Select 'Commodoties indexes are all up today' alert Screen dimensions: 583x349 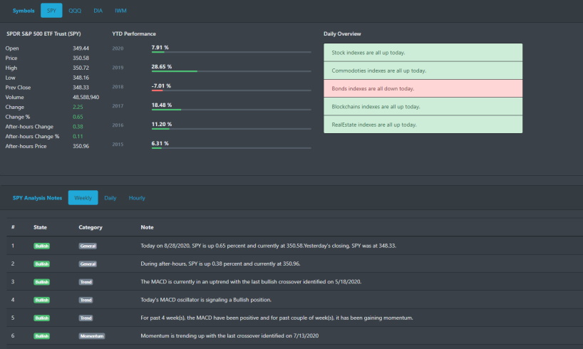[x=423, y=71]
